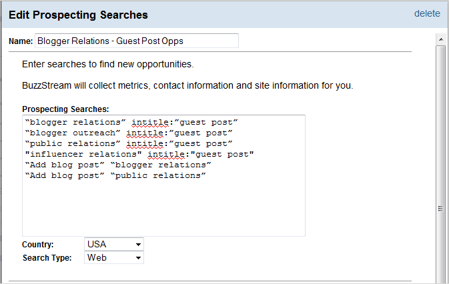The width and height of the screenshot is (449, 284).
Task: Click the Name: label
Action: [21, 41]
